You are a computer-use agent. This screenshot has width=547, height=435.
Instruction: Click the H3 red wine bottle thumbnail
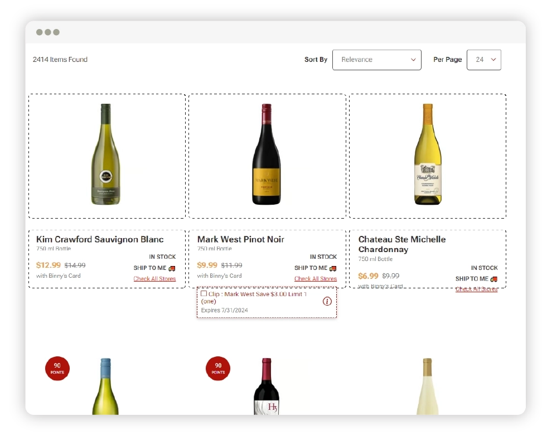pos(267,388)
